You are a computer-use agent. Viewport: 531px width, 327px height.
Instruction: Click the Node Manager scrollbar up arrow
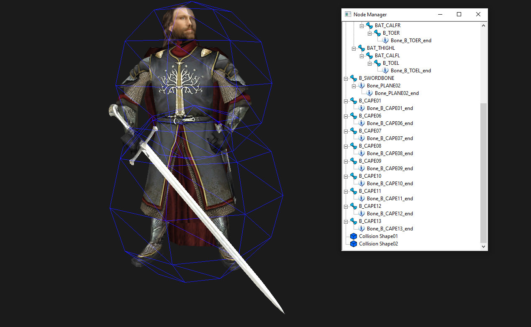(x=484, y=26)
